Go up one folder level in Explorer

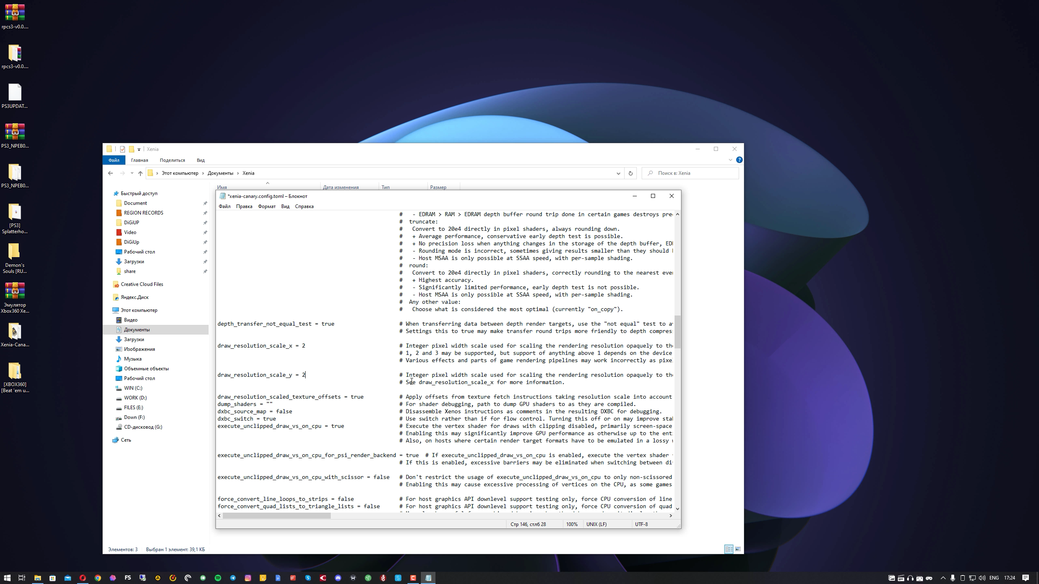140,173
